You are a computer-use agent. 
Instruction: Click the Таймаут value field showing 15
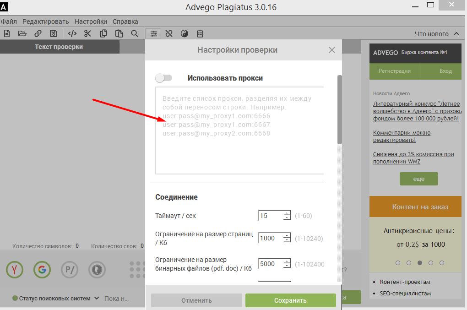click(271, 215)
